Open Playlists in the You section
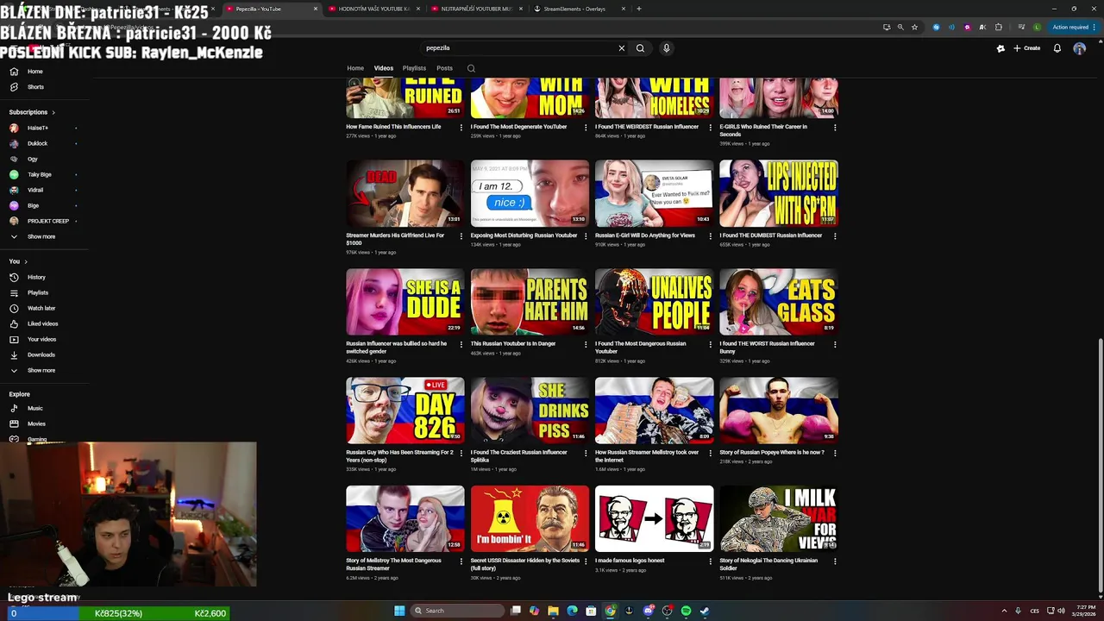 (38, 292)
